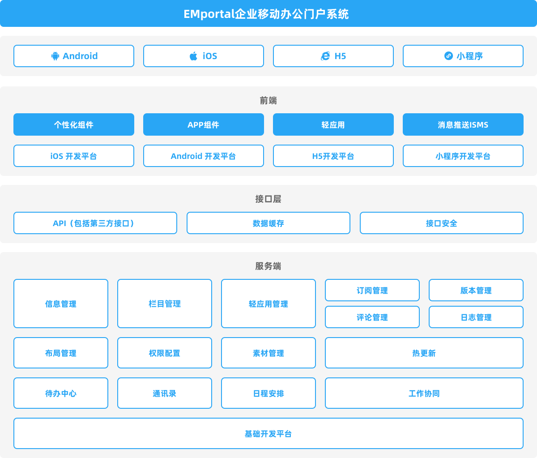537x458 pixels.
Task: Click the 基础开发平台 bottom bar
Action: 268,433
